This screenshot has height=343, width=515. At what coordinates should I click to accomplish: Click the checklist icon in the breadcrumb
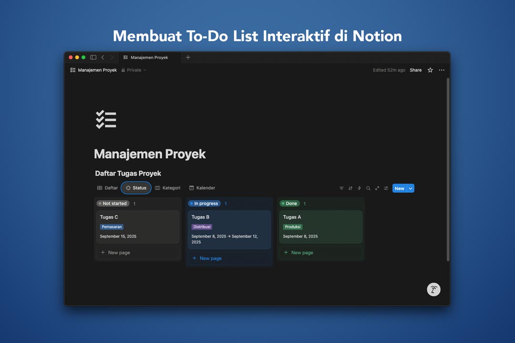coord(72,70)
